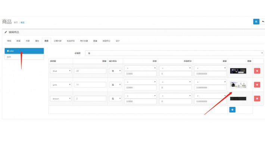Open the 分期付款 tab

click(57, 41)
